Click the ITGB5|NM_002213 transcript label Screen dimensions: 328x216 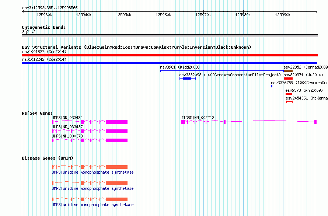198,118
